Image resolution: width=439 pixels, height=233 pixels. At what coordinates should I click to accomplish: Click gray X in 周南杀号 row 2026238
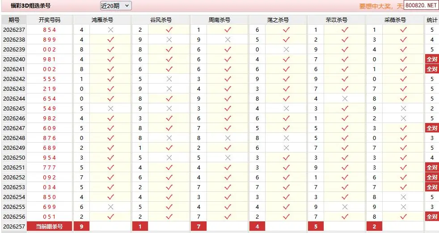point(228,39)
